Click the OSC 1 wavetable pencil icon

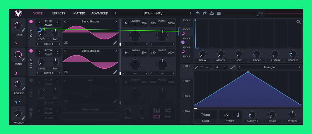coord(115,43)
